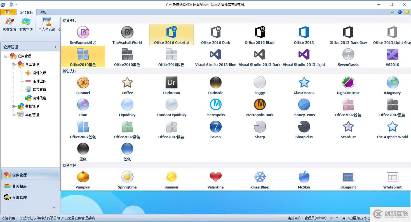This screenshot has width=411, height=222.
Task: Open the 业务报表 navigation group
Action: click(19, 186)
